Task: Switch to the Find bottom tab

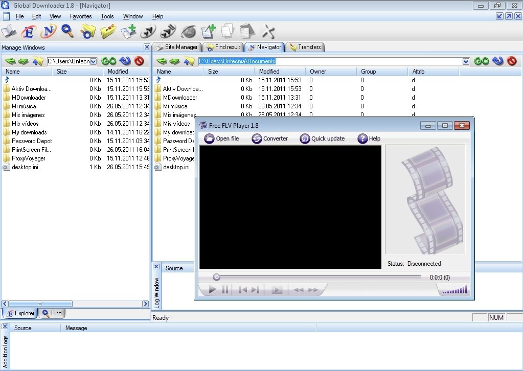Action: pyautogui.click(x=52, y=313)
